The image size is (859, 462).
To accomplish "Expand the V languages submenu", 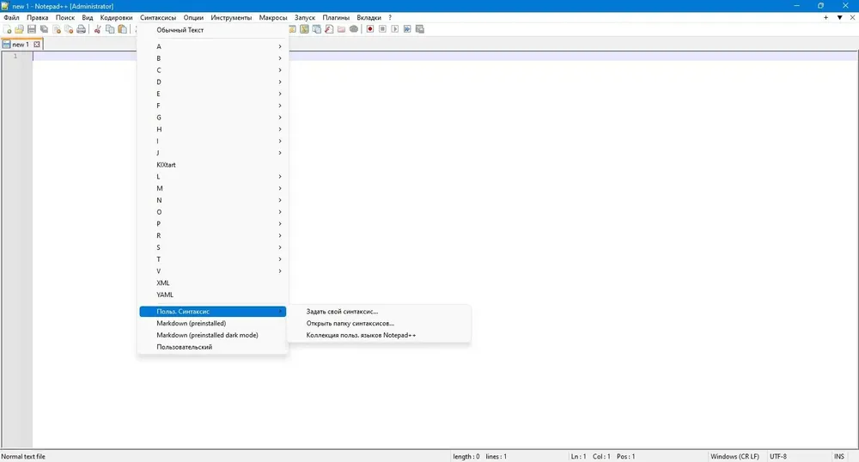I will [212, 271].
